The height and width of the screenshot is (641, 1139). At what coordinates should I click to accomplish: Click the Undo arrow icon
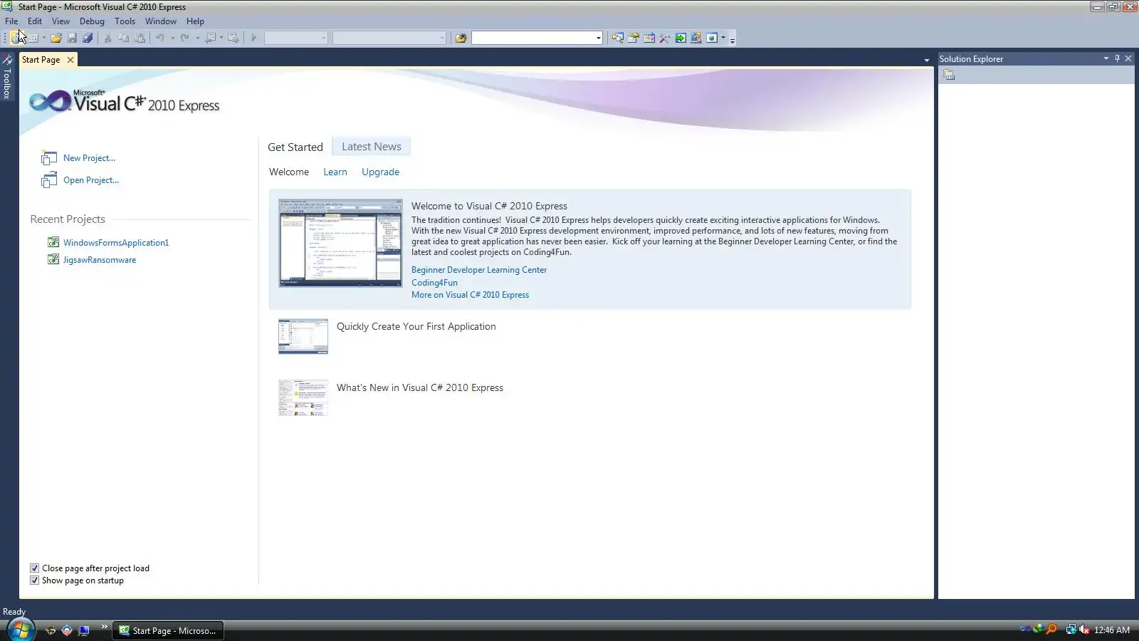pos(160,38)
